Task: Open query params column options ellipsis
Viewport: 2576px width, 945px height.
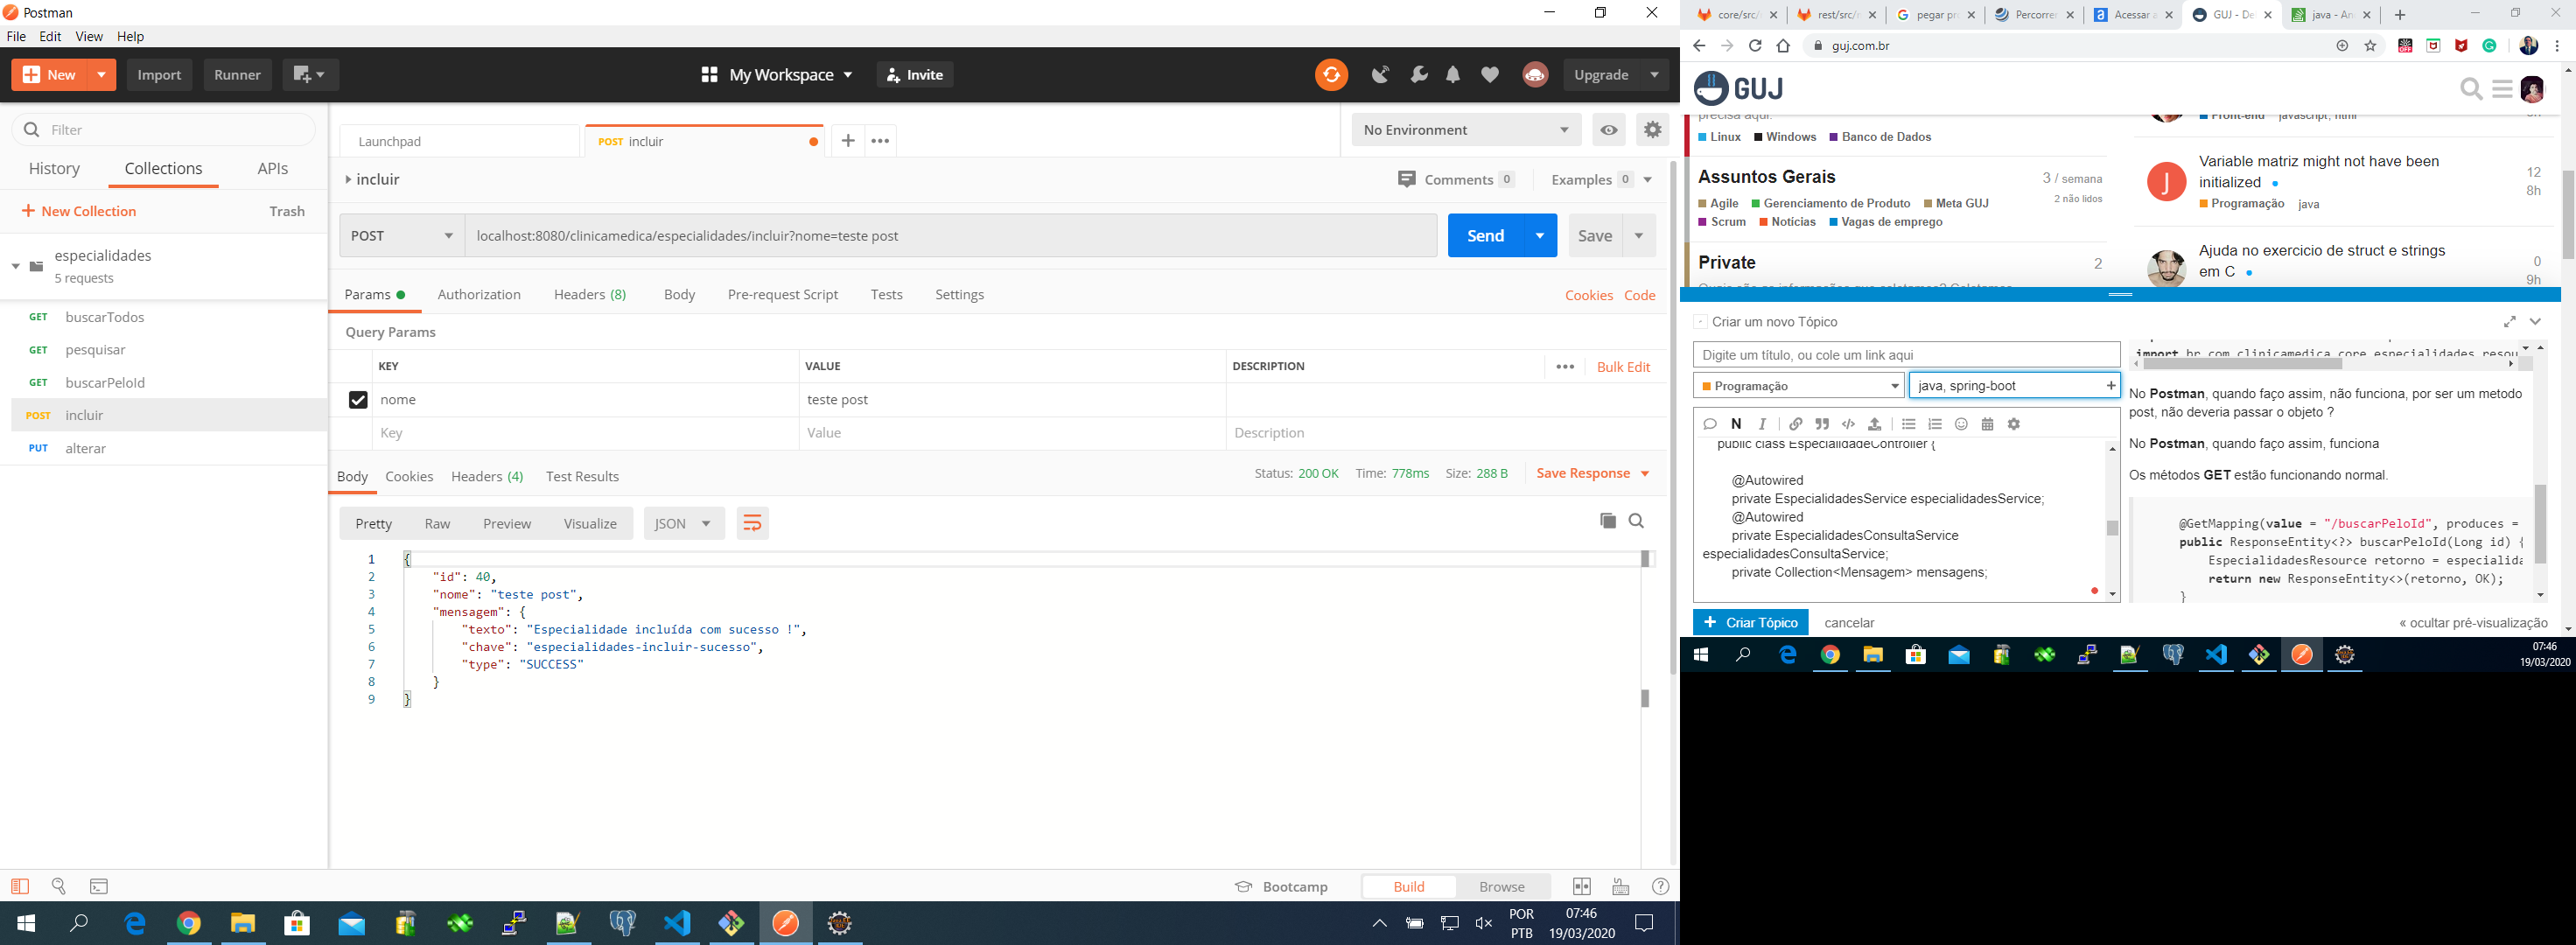Action: pos(1565,367)
